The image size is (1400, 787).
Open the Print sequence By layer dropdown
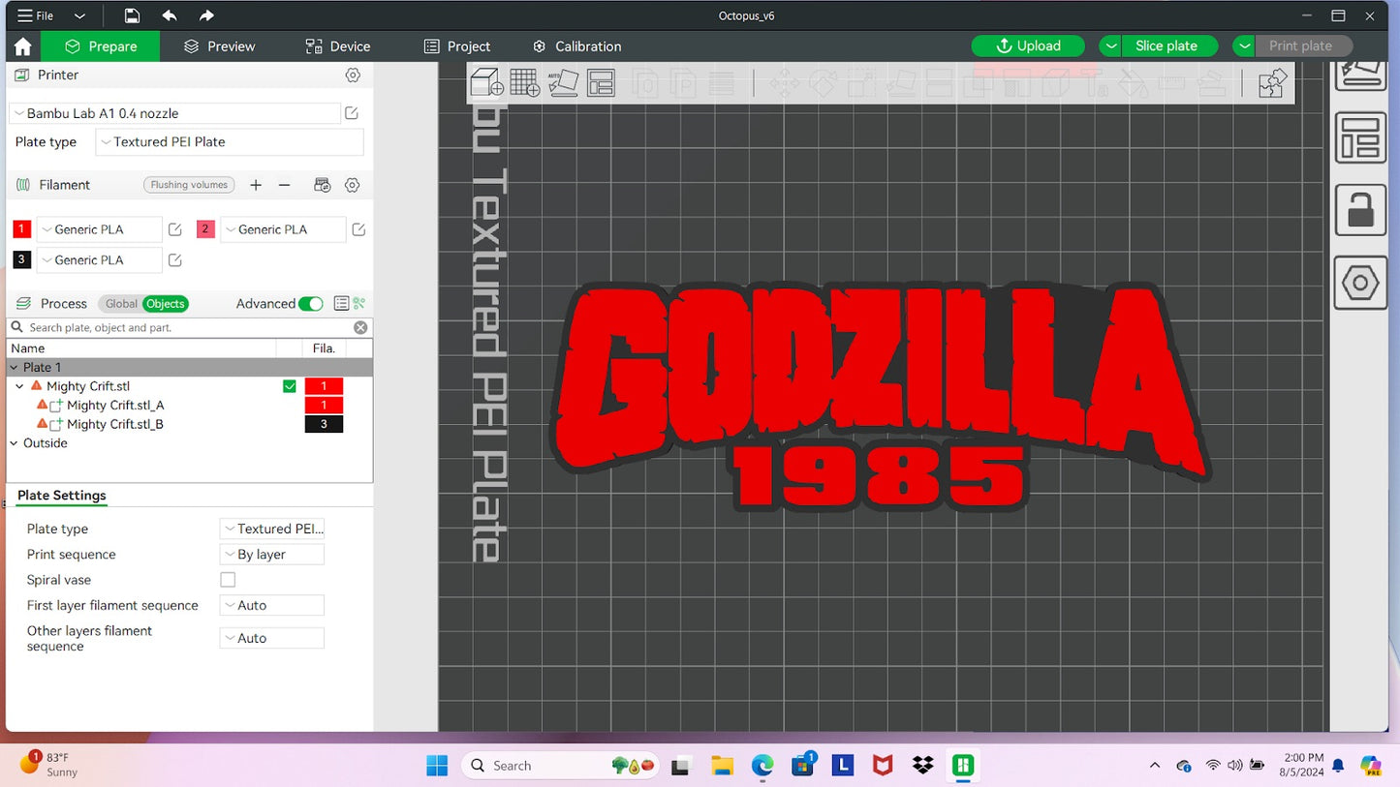tap(272, 555)
